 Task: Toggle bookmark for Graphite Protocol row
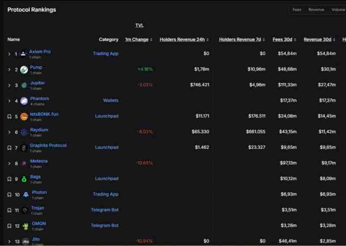(10, 148)
